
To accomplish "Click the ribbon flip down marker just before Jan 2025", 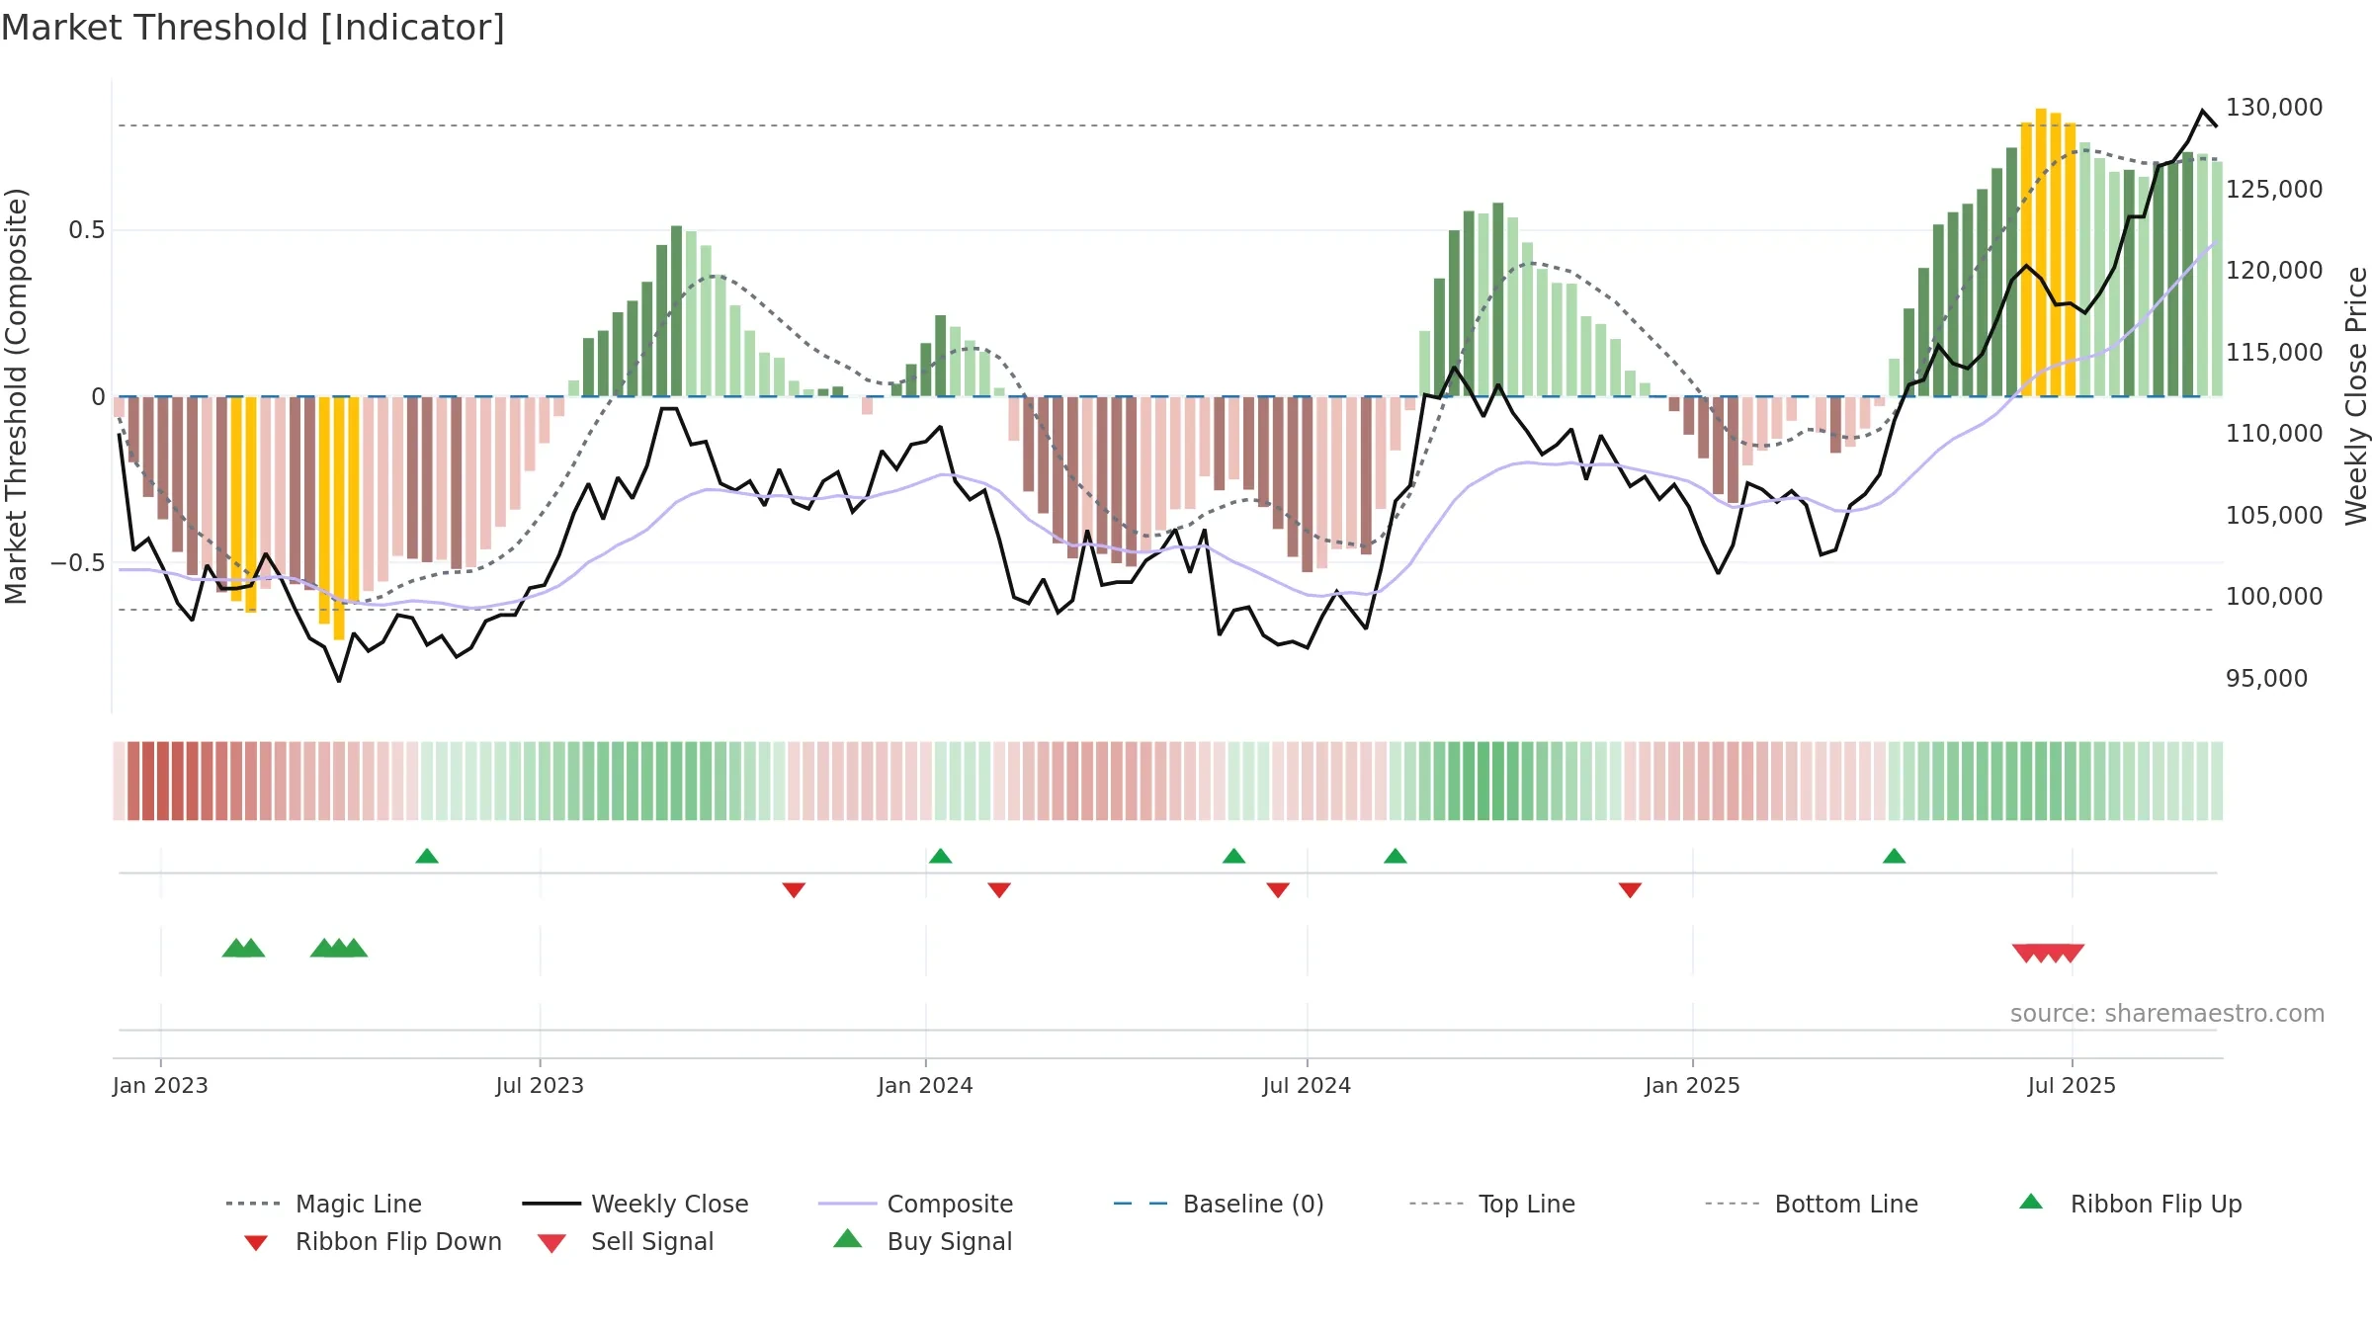I will (1630, 890).
